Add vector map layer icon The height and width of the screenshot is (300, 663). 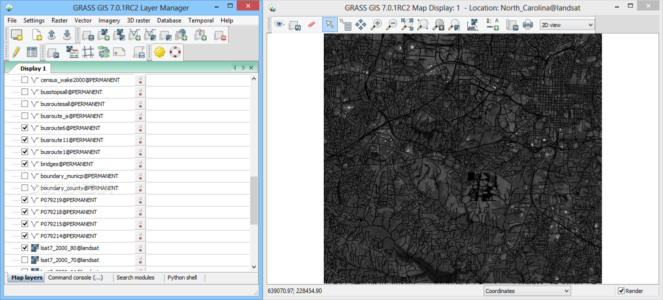[135, 35]
